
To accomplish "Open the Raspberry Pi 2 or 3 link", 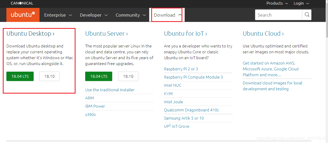I will pos(181,69).
